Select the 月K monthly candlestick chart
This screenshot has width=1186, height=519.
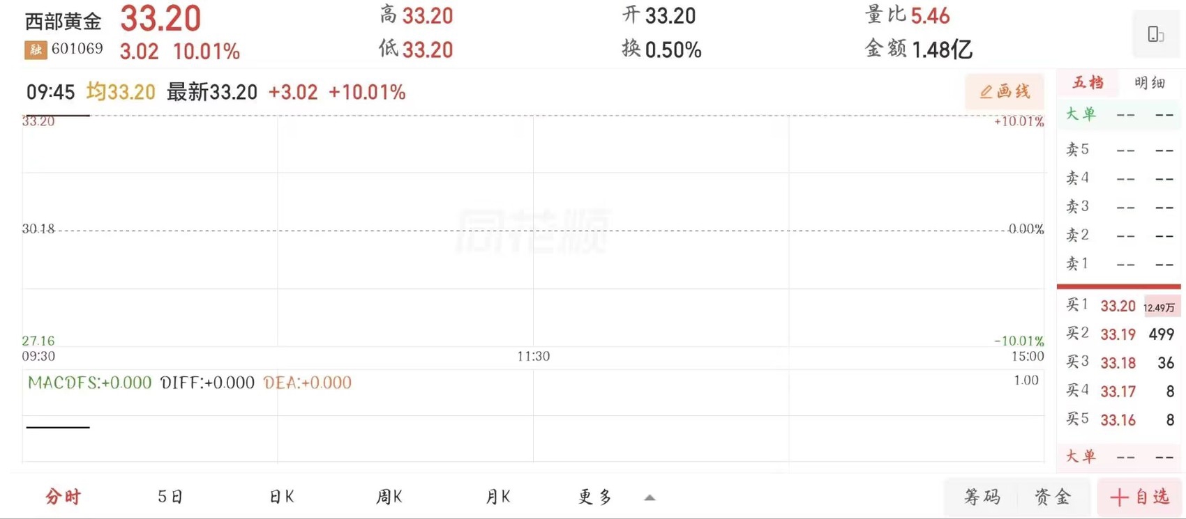498,497
